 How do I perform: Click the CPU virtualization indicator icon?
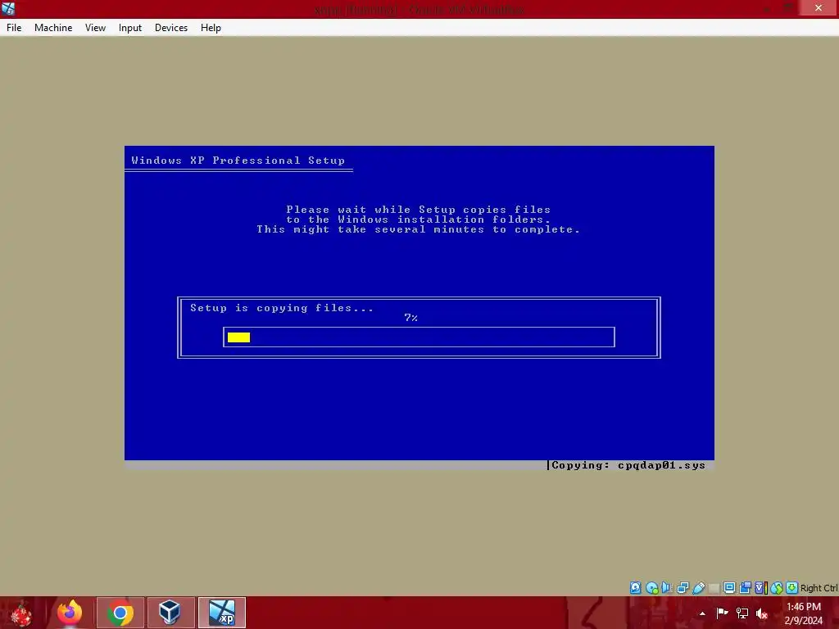pyautogui.click(x=760, y=588)
